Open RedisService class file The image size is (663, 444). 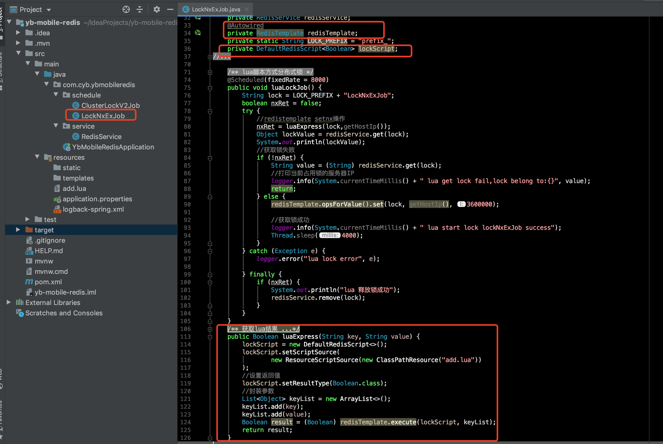coord(102,136)
